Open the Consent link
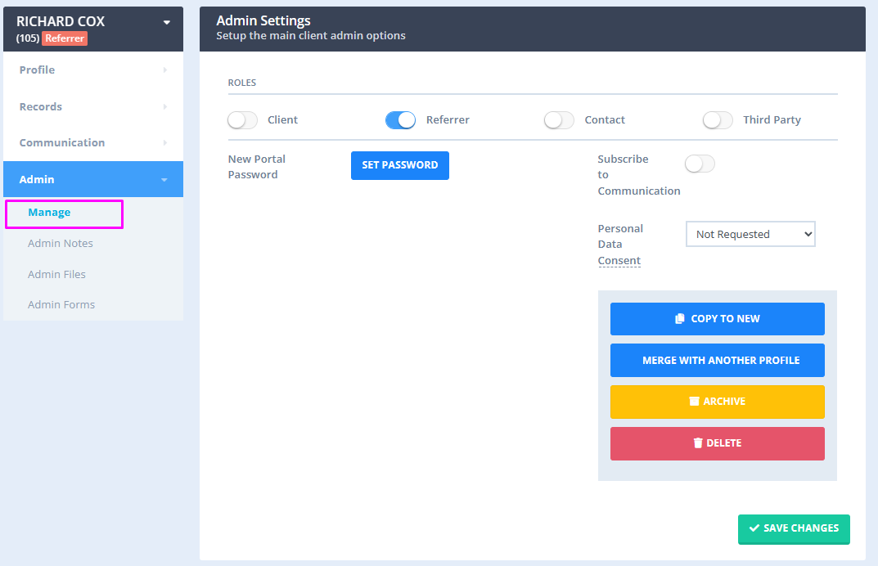Viewport: 878px width, 566px height. pos(619,260)
